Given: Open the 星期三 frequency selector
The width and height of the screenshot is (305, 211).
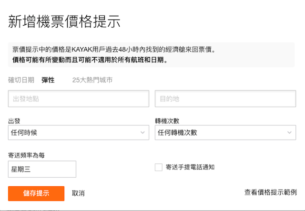Looking at the screenshot, I should pos(42,169).
